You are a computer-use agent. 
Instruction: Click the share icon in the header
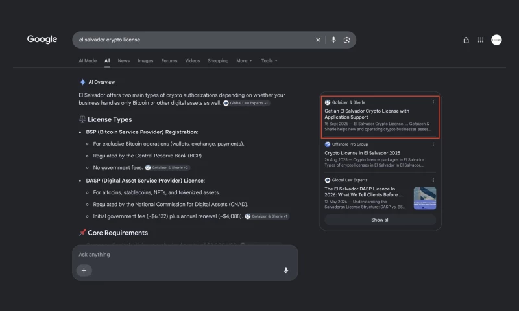pyautogui.click(x=466, y=40)
